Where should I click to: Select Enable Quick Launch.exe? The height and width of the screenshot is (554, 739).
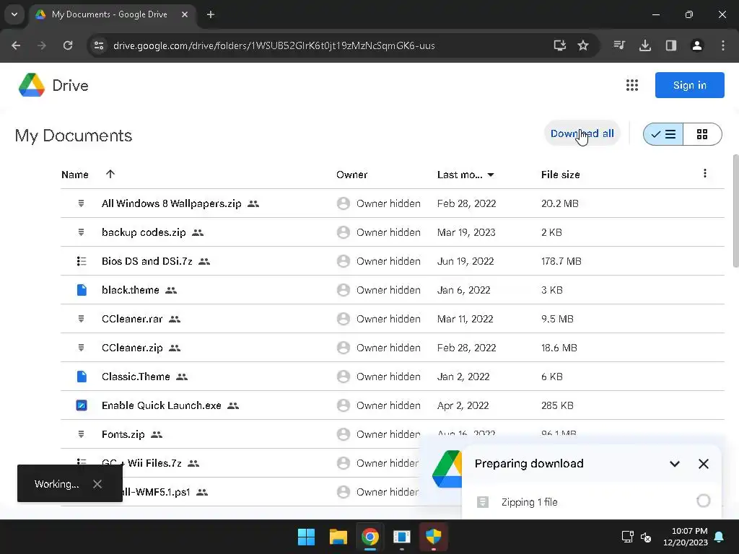[x=161, y=405]
